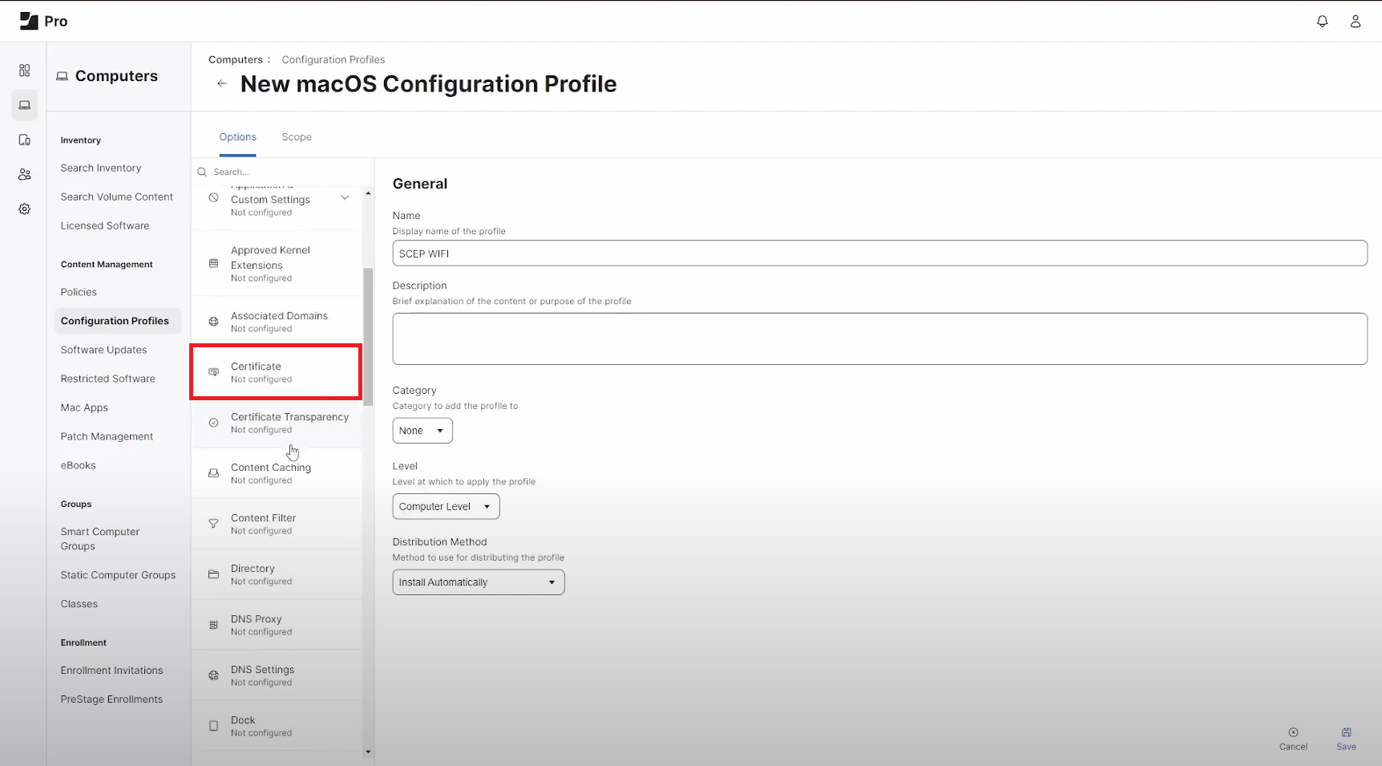Open the Users icon in left rail

coord(25,174)
